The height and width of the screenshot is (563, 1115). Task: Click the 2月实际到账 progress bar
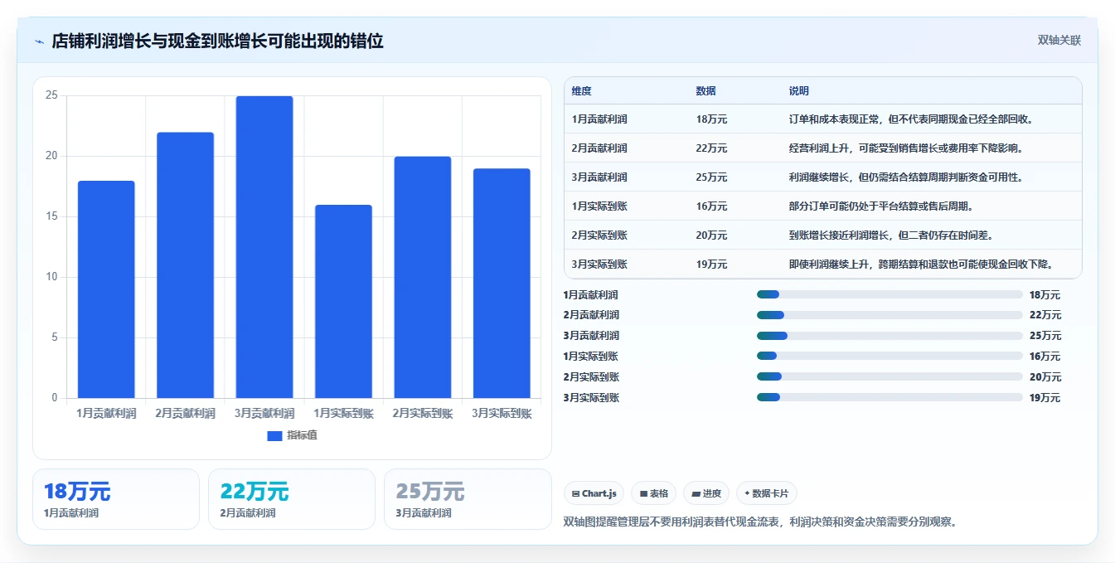[x=890, y=377]
